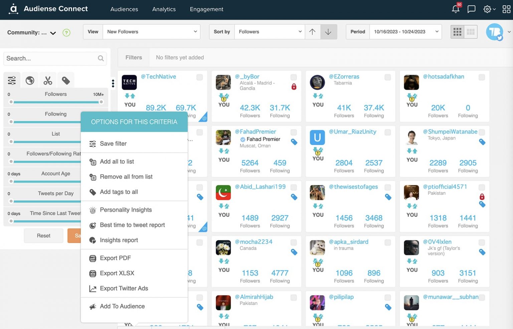Open the Sort by Followers dropdown
Viewport: 513px width, 329px height.
269,31
